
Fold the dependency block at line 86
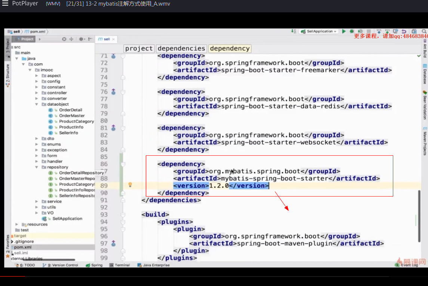123,164
